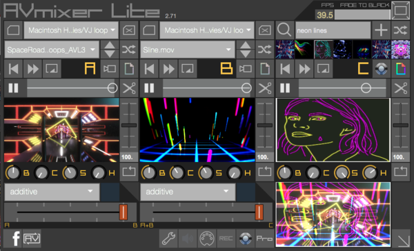The height and width of the screenshot is (251, 414).
Task: Click the A+B to C crossfader
Action: tap(206, 212)
